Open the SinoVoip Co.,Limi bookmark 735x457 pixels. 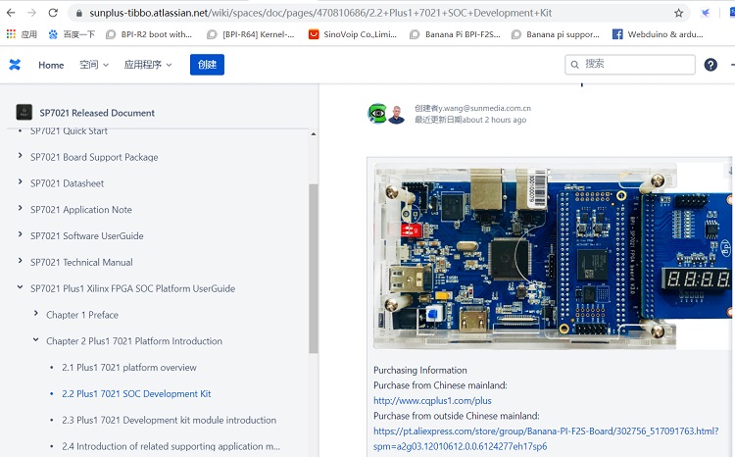click(x=353, y=34)
